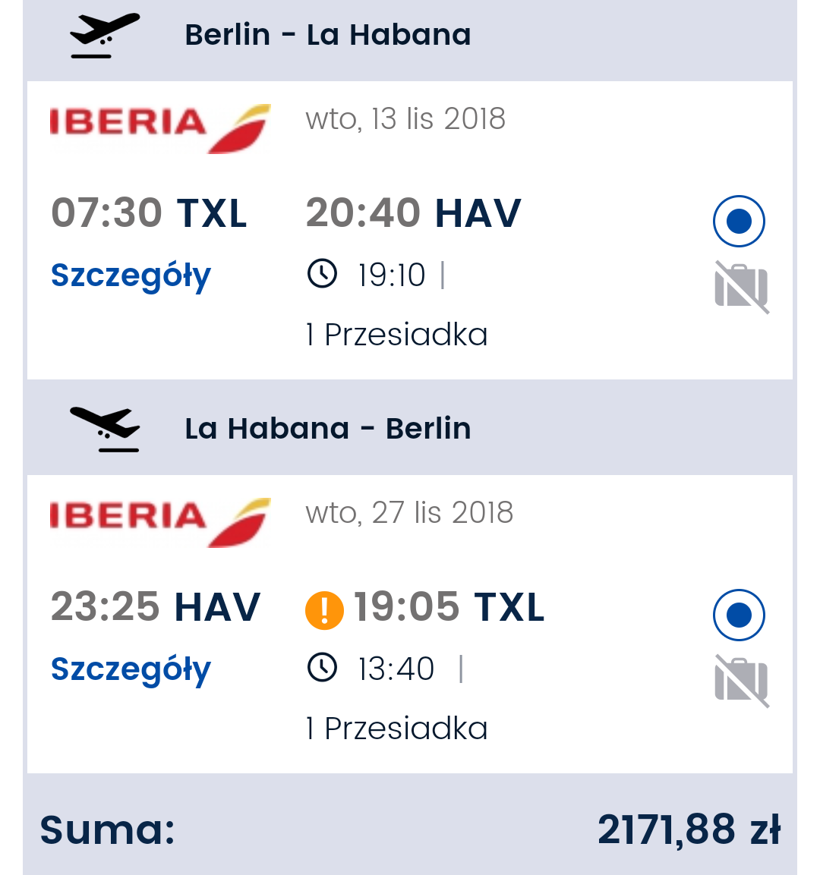
Task: Click the no-baggage icon on the outbound flight
Action: (742, 287)
